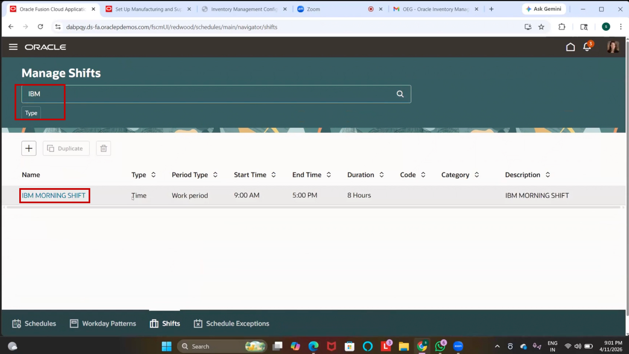The width and height of the screenshot is (629, 354).
Task: Show hidden system tray icons
Action: pos(497,346)
